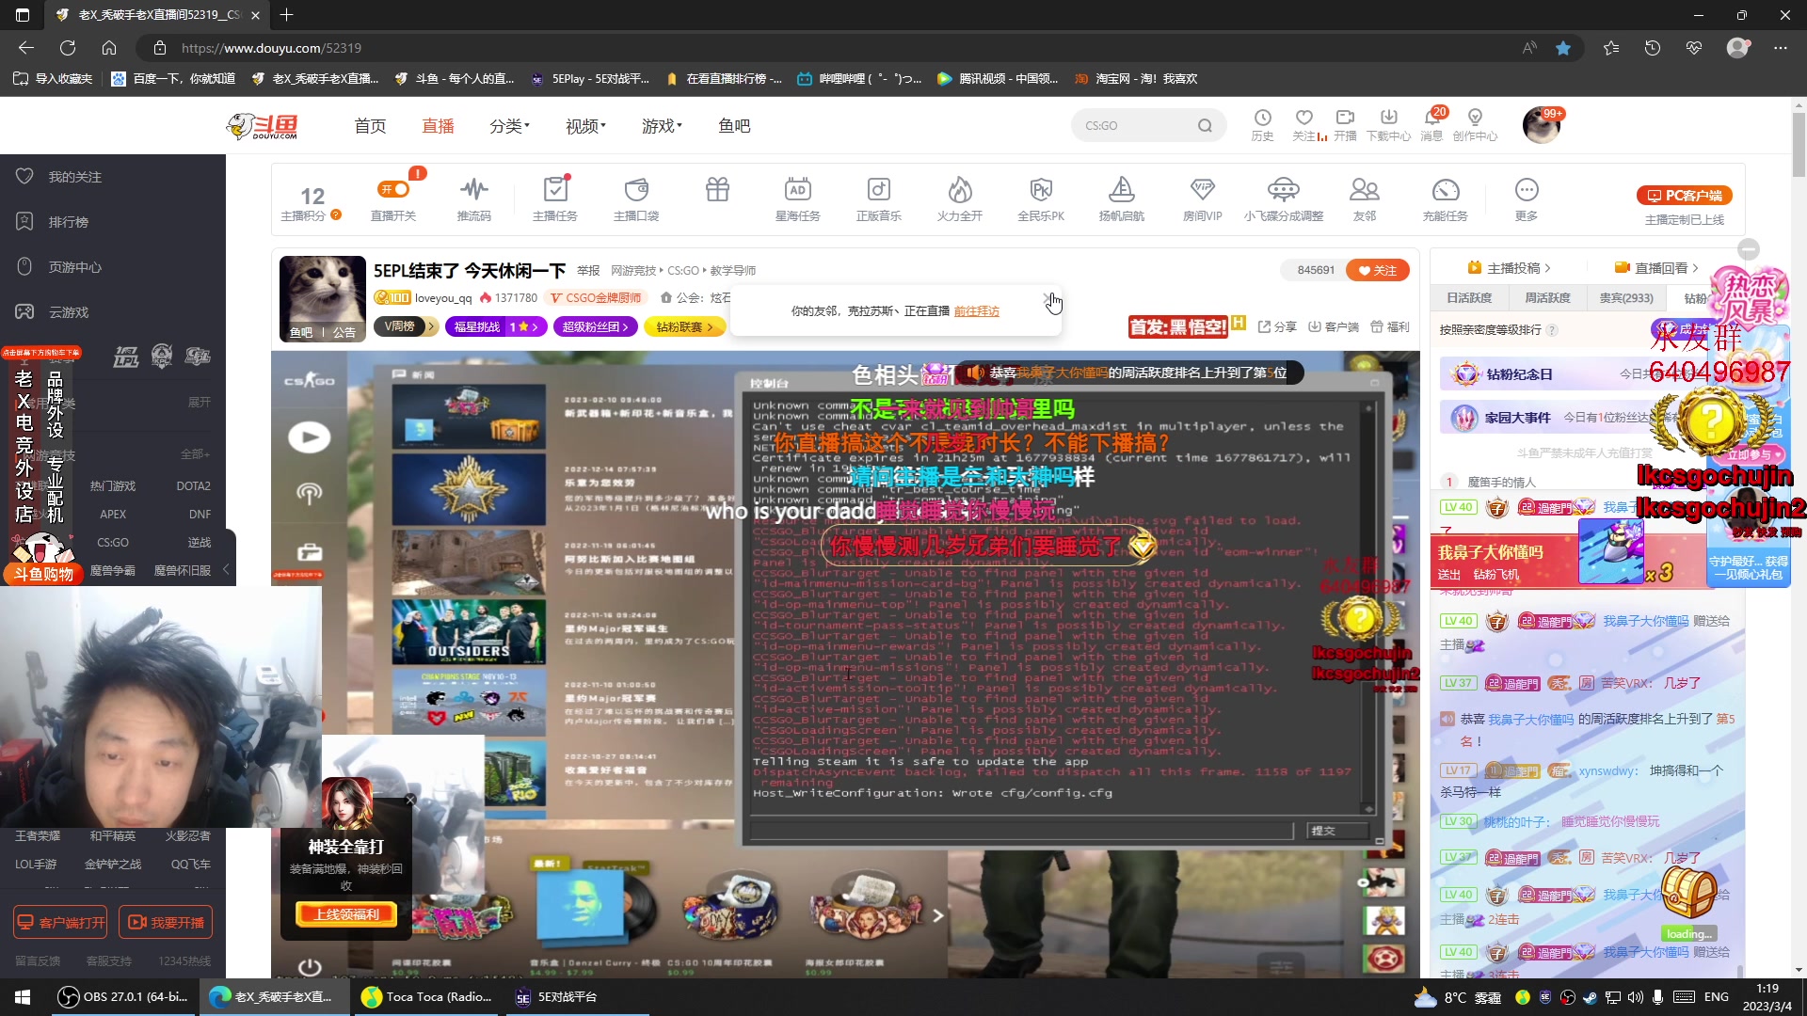1807x1016 pixels.
Task: Expand 直播回看 menu
Action: (x=1657, y=268)
